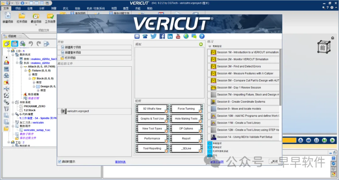This screenshot has width=339, height=180.
Task: Open the 帮助 ribbon tab
Action: [150, 8]
